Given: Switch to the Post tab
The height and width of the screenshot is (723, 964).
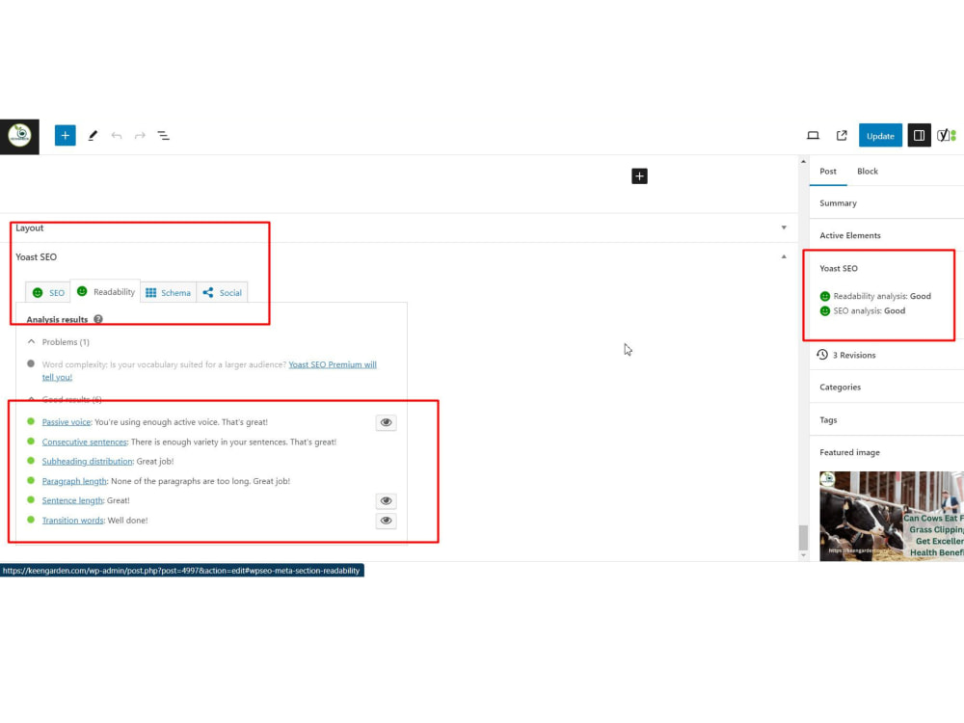Looking at the screenshot, I should pos(827,172).
